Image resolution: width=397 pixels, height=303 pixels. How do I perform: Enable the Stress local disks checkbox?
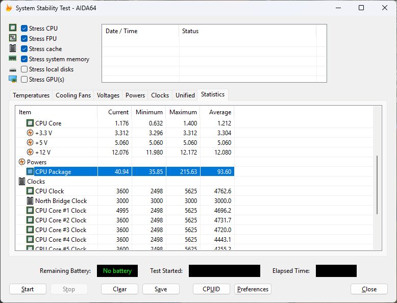click(24, 69)
